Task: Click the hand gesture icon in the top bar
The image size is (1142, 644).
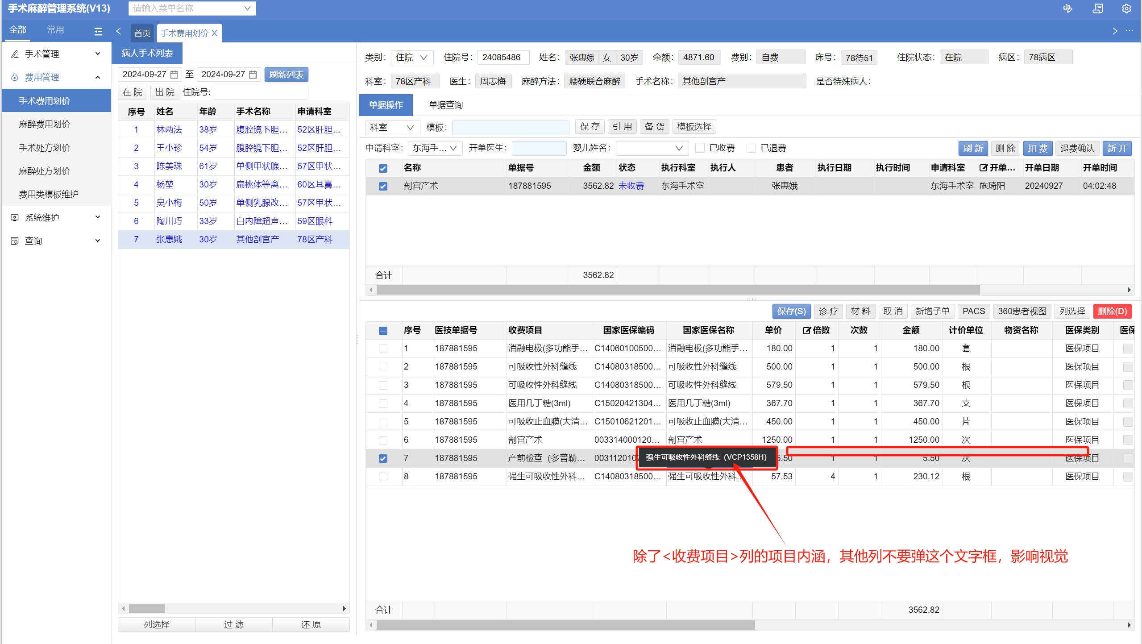Action: (1067, 8)
